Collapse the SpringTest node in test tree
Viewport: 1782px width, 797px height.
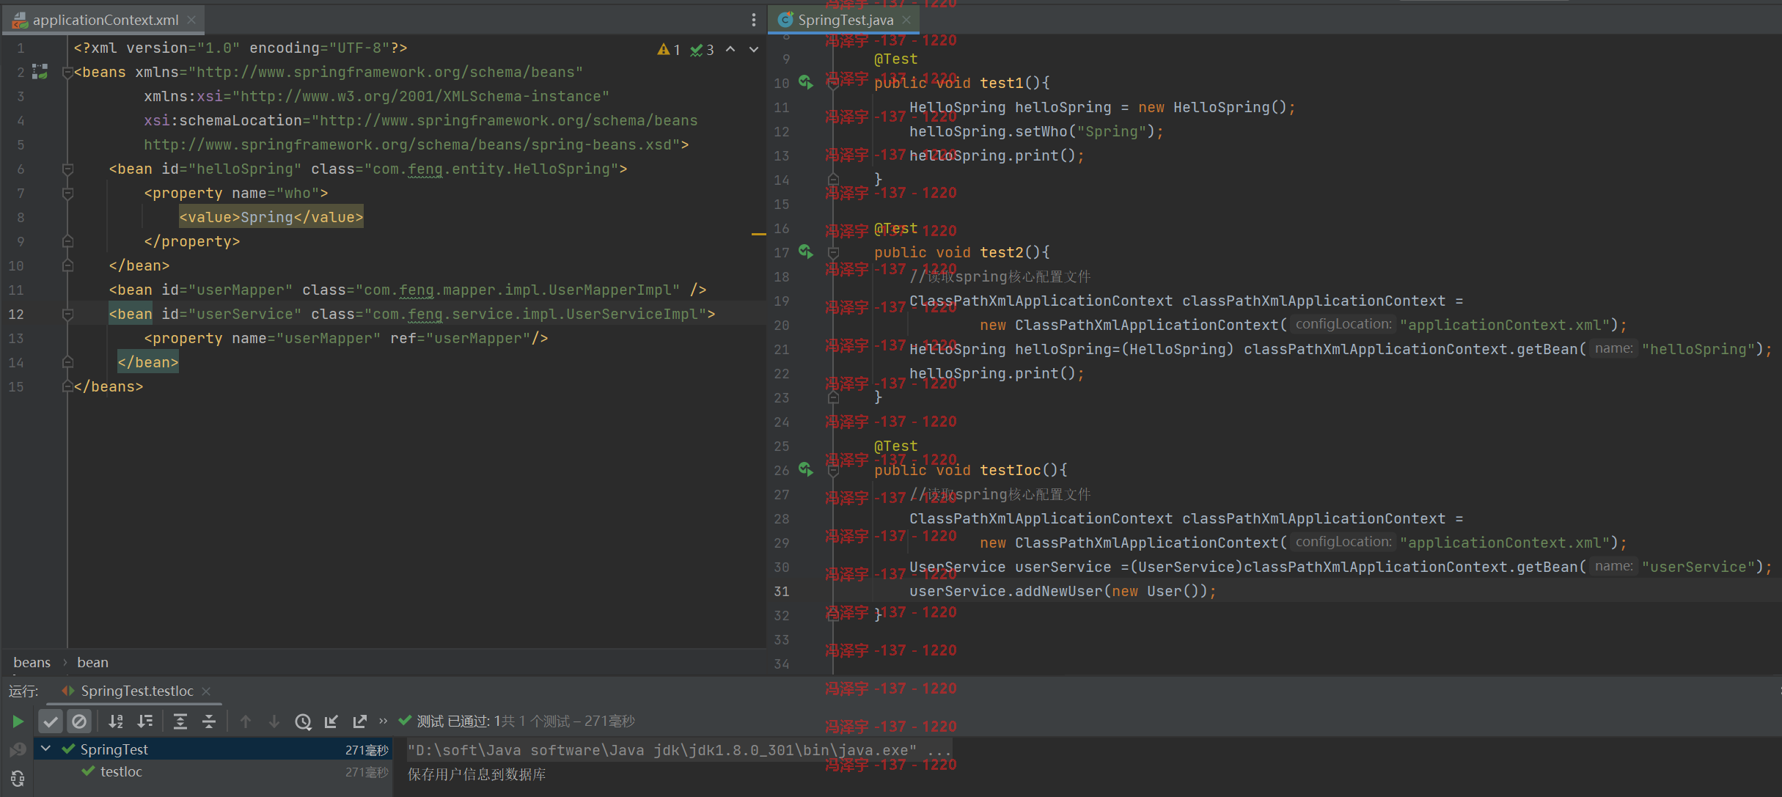45,749
